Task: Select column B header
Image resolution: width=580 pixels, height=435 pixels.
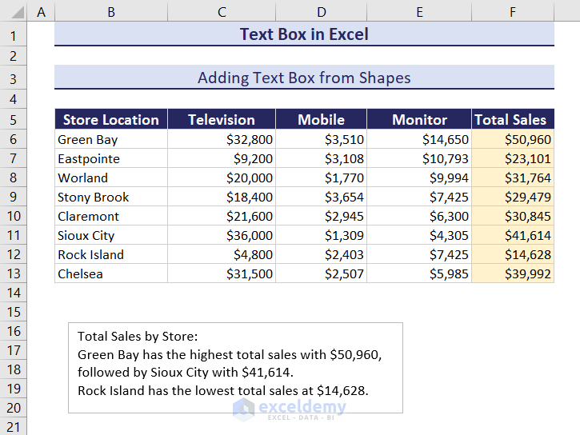Action: pos(110,12)
